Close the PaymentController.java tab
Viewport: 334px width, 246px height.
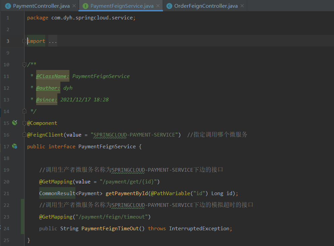(x=74, y=6)
